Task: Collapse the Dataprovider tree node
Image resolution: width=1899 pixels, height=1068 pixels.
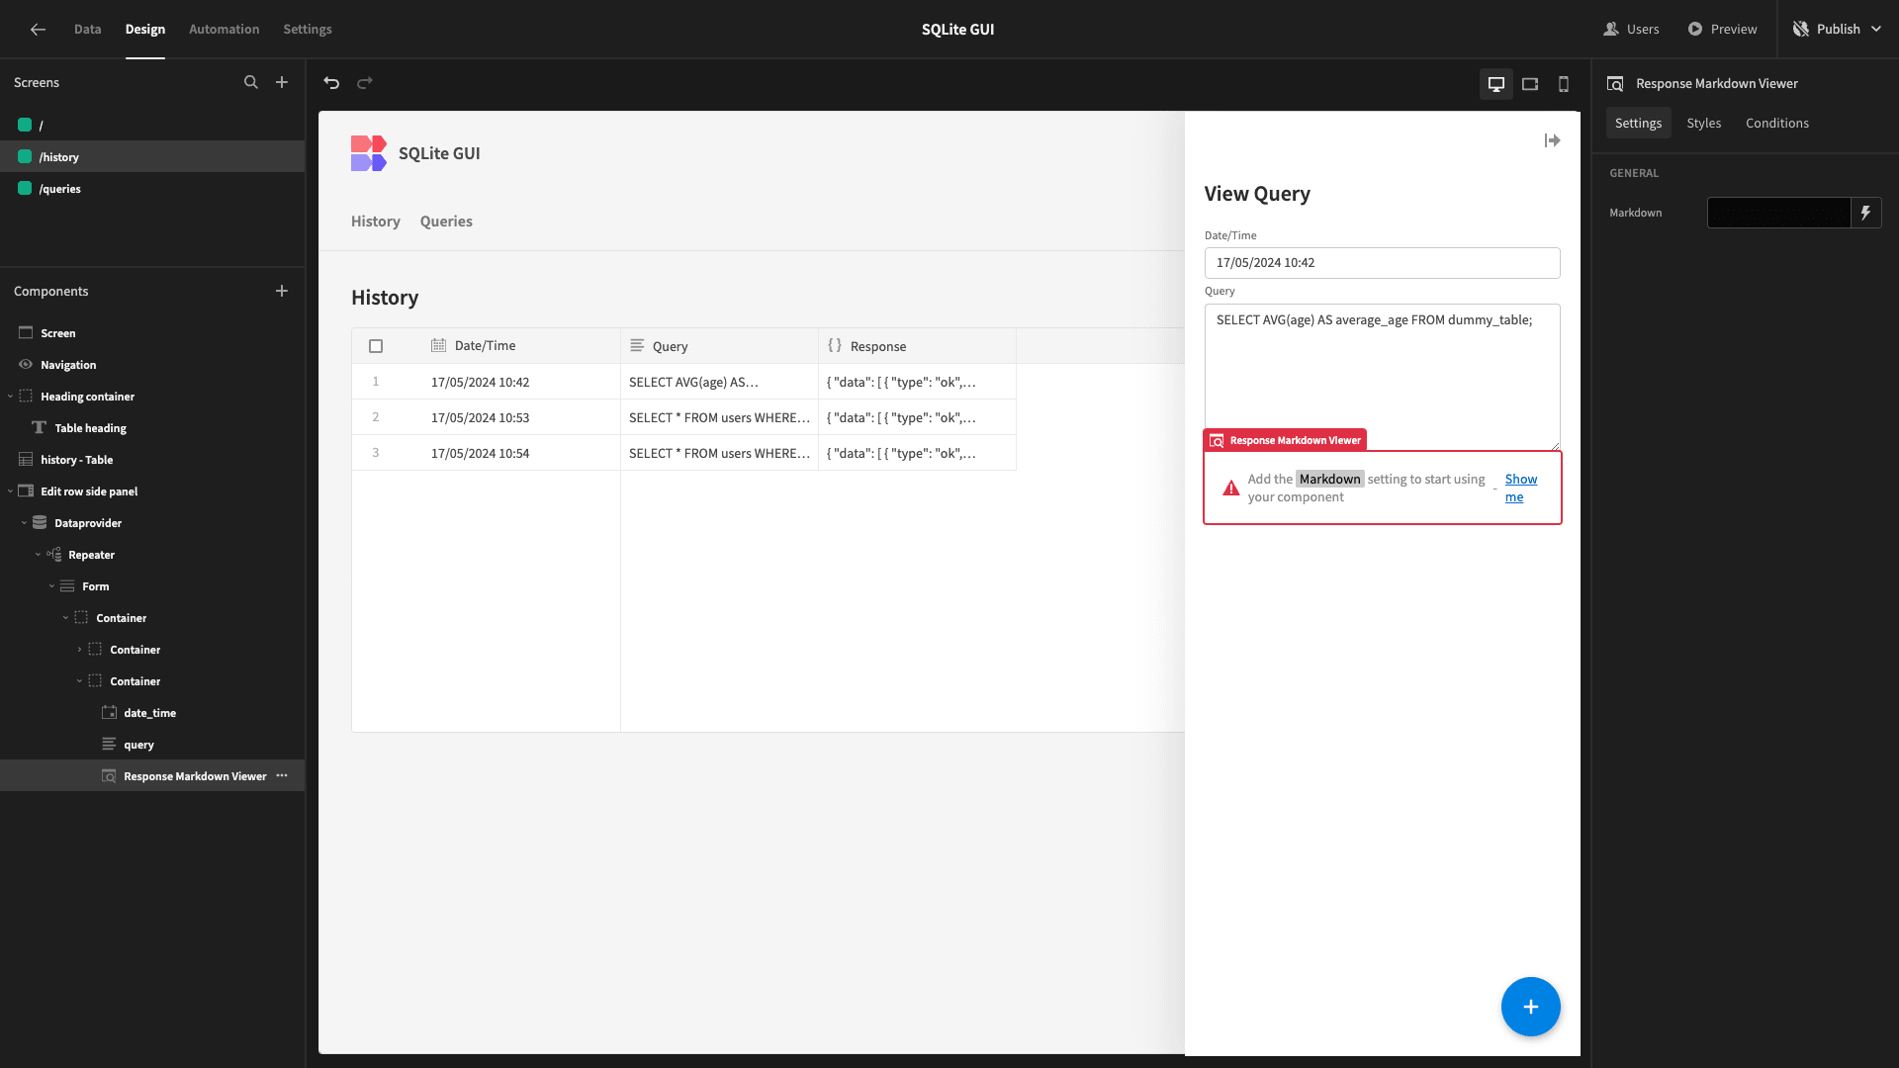Action: click(x=24, y=523)
